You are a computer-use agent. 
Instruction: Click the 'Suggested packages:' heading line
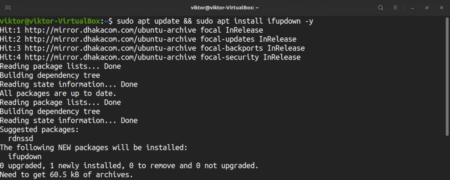click(x=39, y=129)
